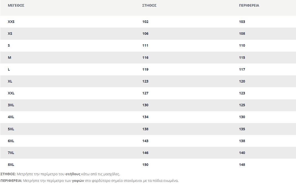
Task: Click the bold ΣΤΗΘΟΣ: note below table
Action: pyautogui.click(x=8, y=174)
